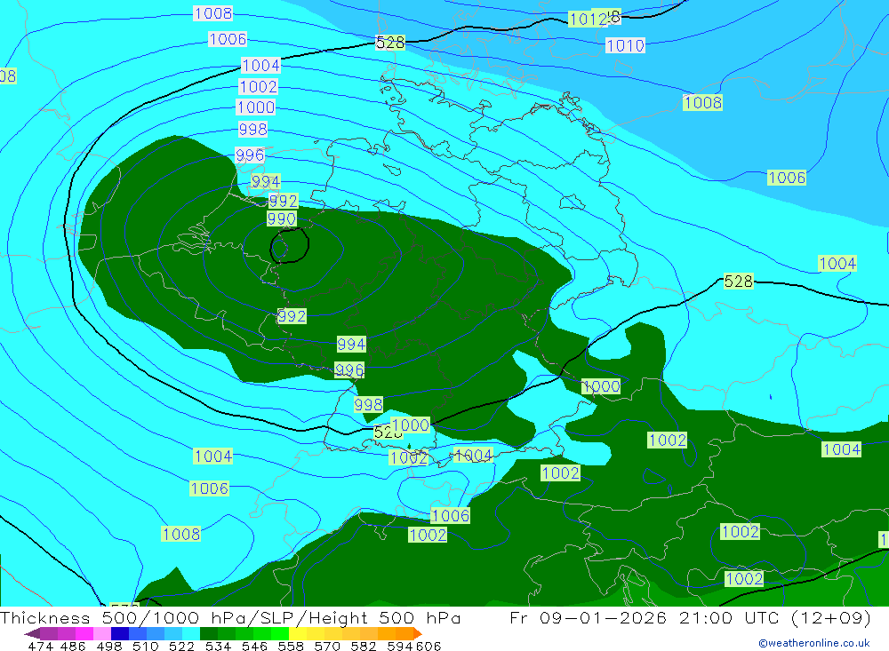Click the legend value 474

40,646
